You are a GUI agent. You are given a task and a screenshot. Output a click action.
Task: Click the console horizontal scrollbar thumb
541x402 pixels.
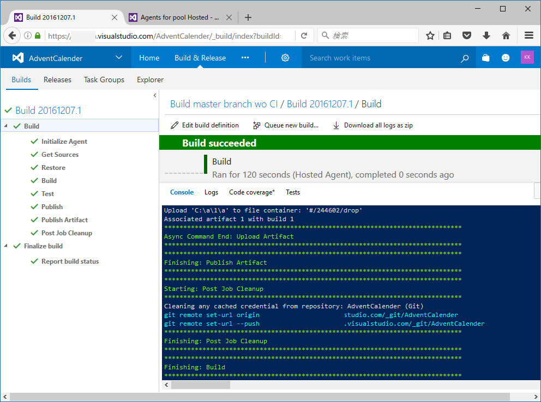click(x=201, y=385)
